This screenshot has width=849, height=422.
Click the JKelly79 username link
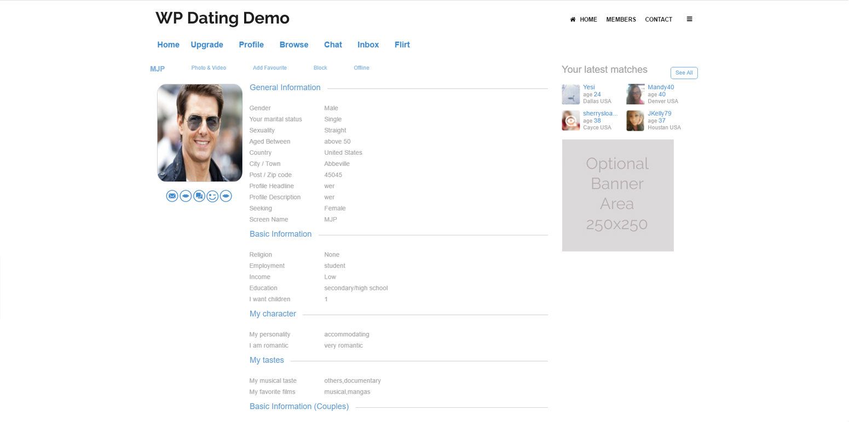point(660,113)
